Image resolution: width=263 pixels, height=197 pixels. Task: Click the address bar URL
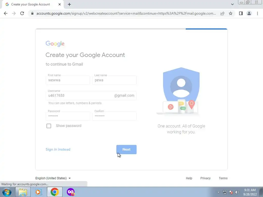126,13
